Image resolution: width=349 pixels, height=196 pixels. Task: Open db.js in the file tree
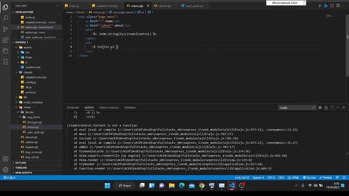coord(28,87)
